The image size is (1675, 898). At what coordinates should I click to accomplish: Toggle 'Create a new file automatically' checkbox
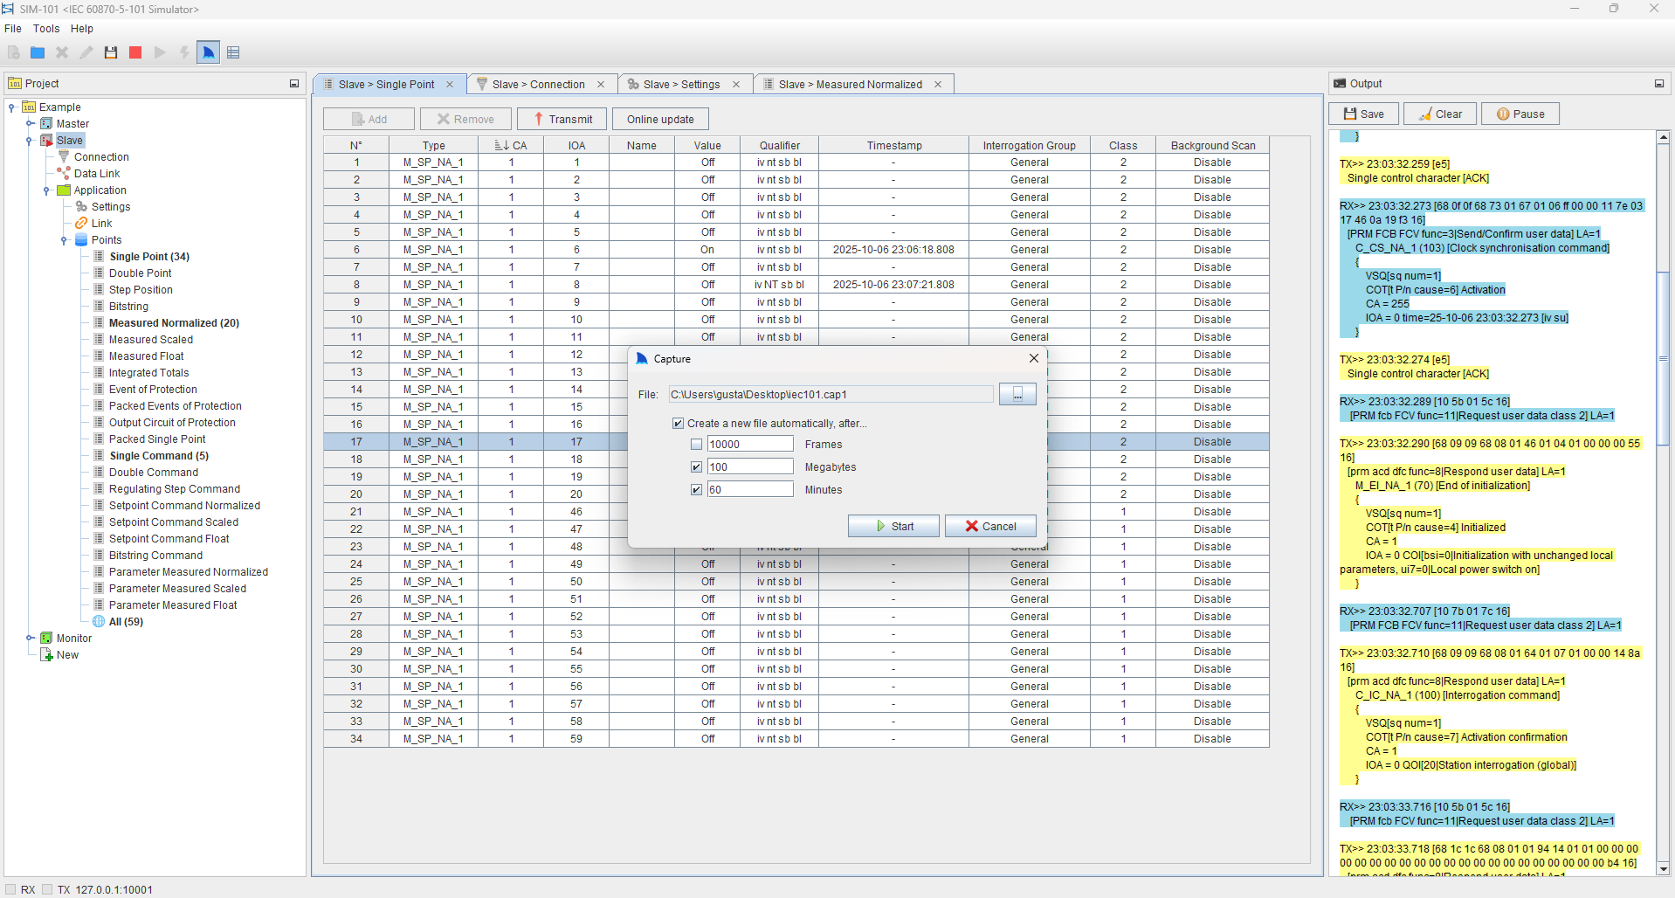(678, 424)
